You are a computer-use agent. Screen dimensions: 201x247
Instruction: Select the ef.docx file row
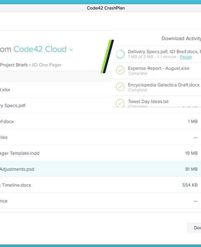tap(100, 121)
